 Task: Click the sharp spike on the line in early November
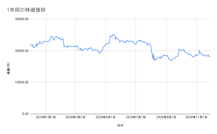(199, 50)
